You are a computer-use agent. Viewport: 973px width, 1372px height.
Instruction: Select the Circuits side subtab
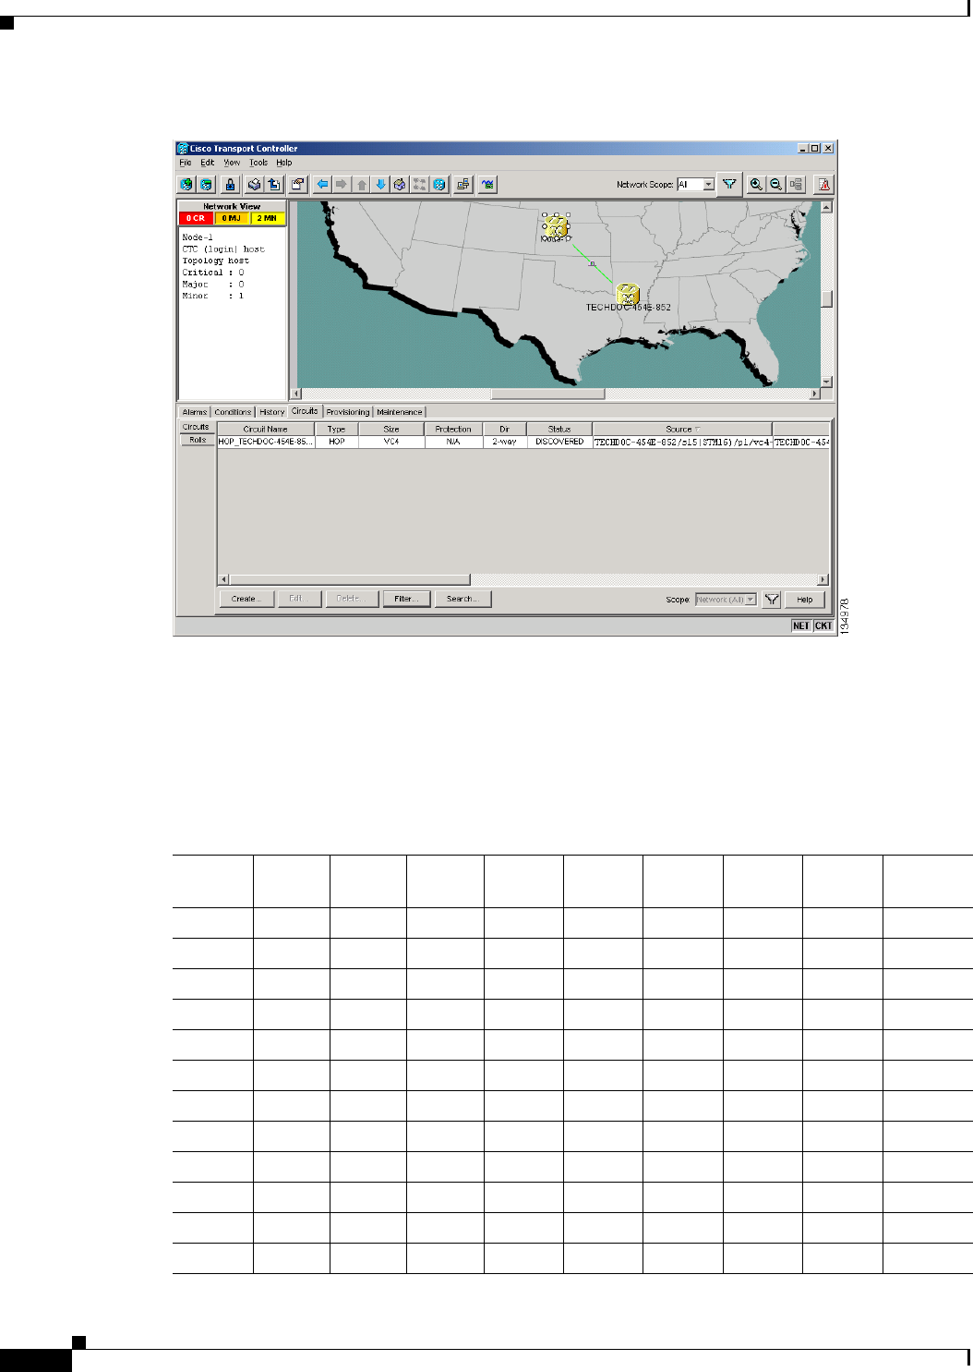click(x=196, y=427)
